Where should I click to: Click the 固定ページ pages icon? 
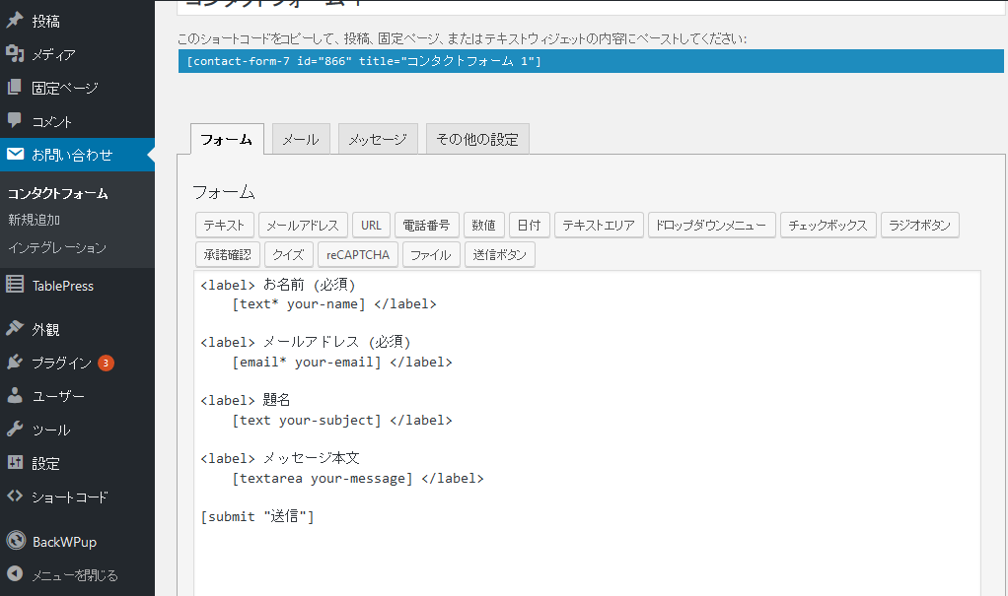point(15,88)
